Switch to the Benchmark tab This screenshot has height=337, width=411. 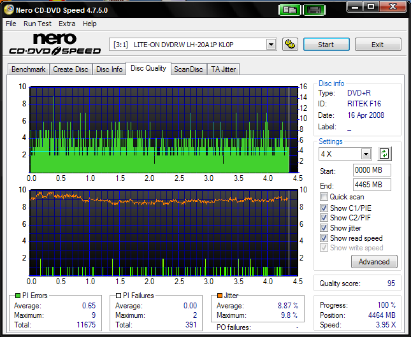(x=28, y=69)
